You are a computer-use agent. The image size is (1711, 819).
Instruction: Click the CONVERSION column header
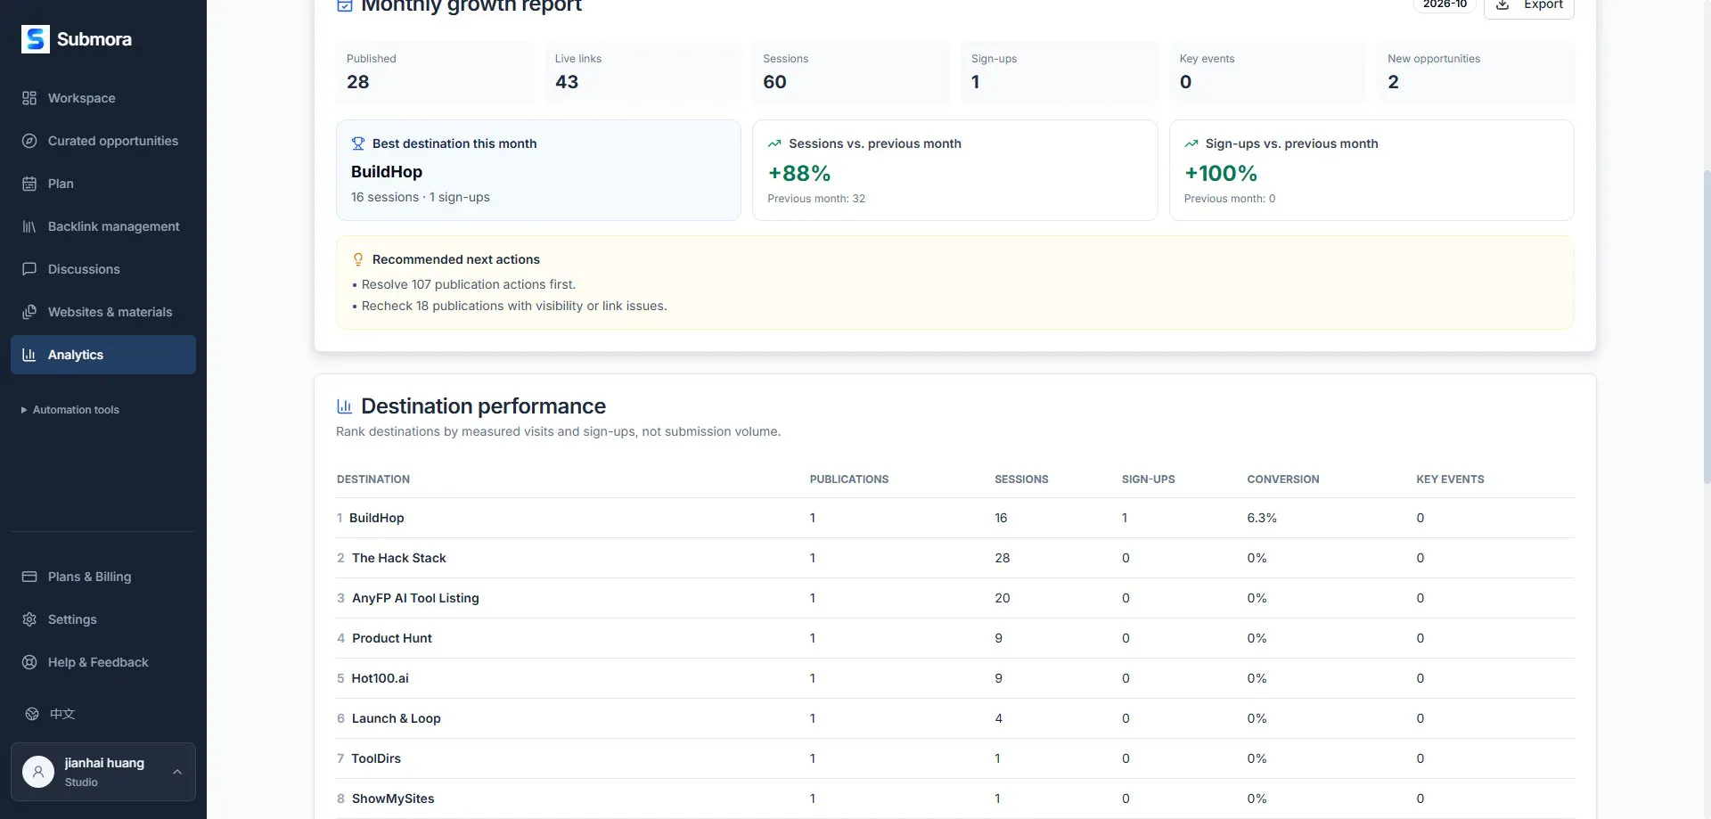tap(1282, 479)
